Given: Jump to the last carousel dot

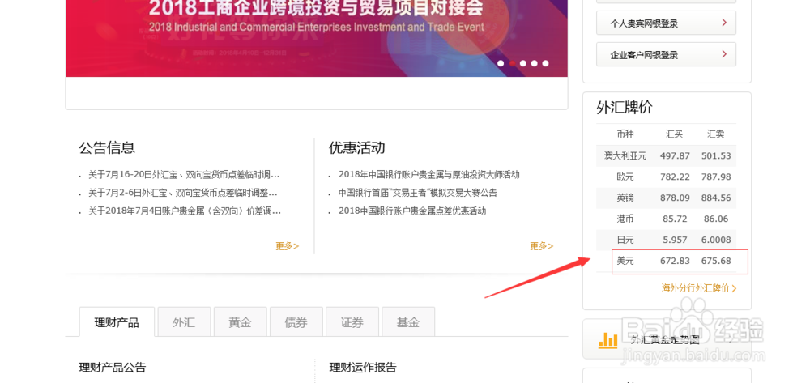Looking at the screenshot, I should (545, 63).
